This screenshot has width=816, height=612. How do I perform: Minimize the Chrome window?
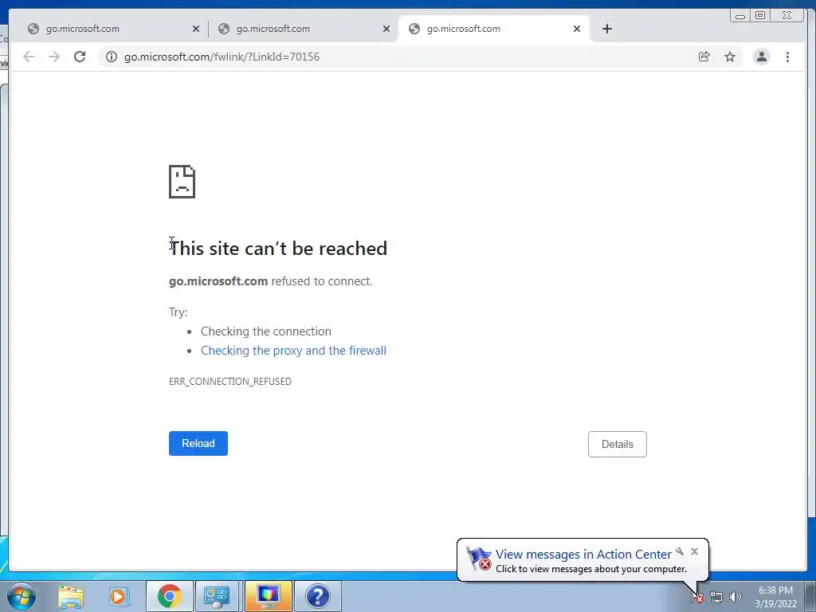(740, 16)
